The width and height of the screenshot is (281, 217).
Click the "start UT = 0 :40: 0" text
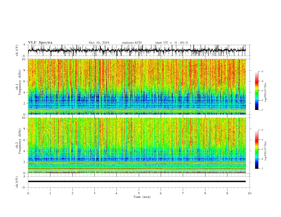click(x=171, y=43)
